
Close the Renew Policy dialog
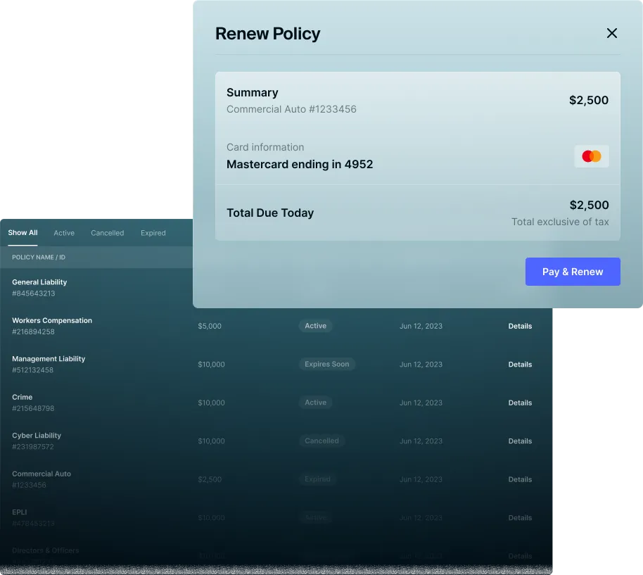611,33
